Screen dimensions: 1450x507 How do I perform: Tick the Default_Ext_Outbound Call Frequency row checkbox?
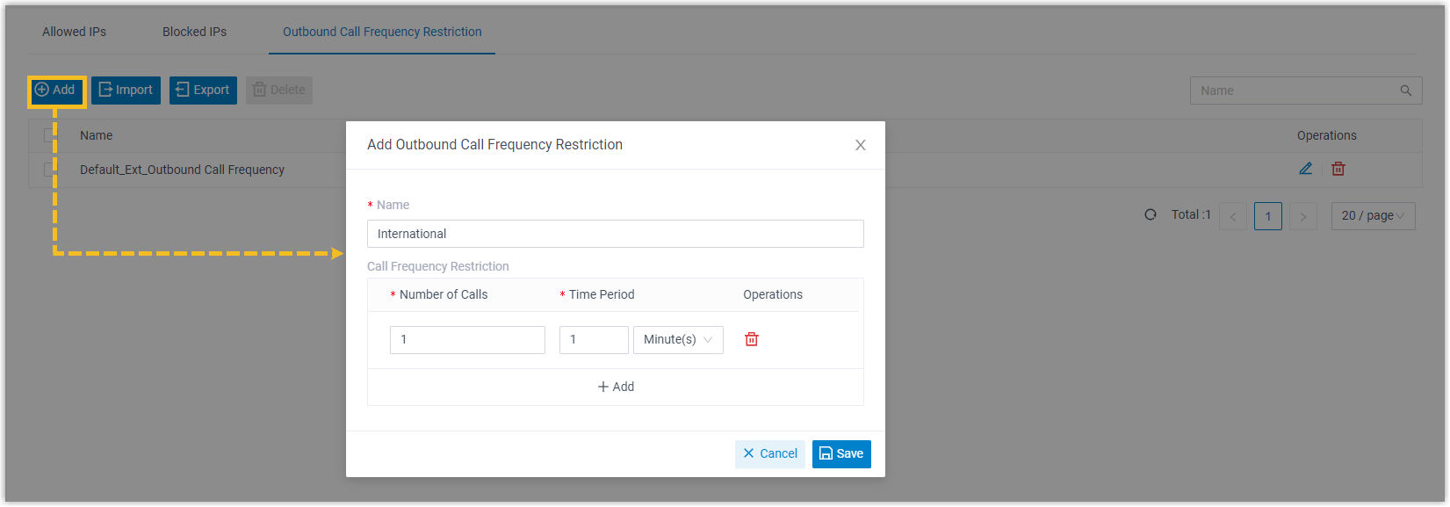(x=50, y=170)
